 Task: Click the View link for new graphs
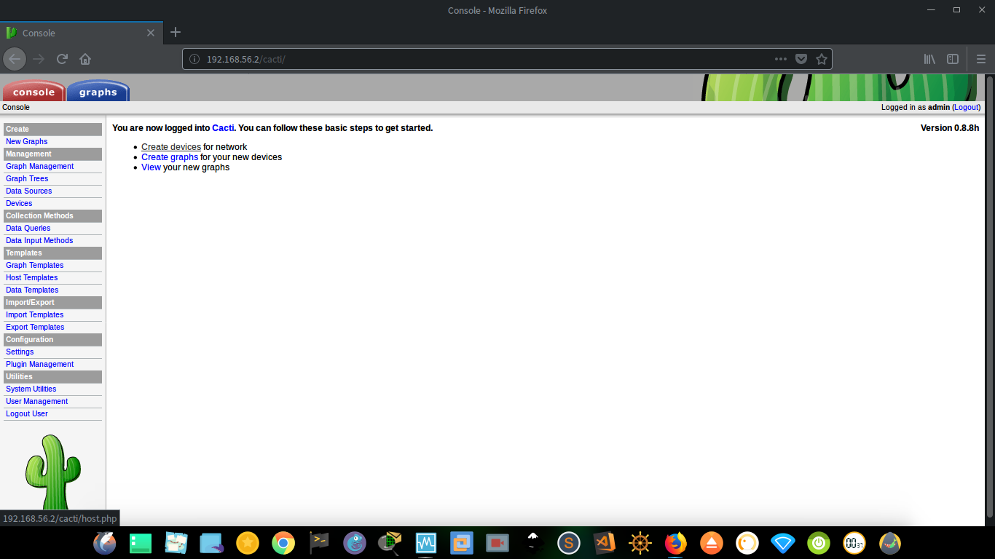pyautogui.click(x=151, y=167)
